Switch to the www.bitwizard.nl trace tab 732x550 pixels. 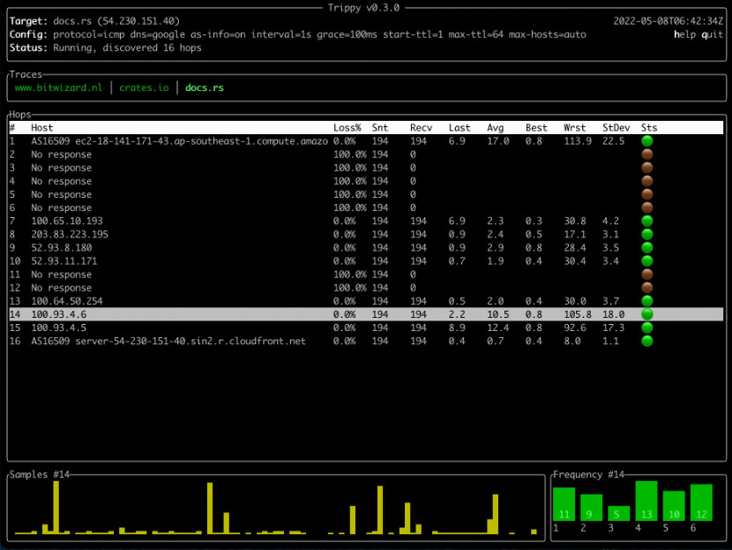[58, 88]
